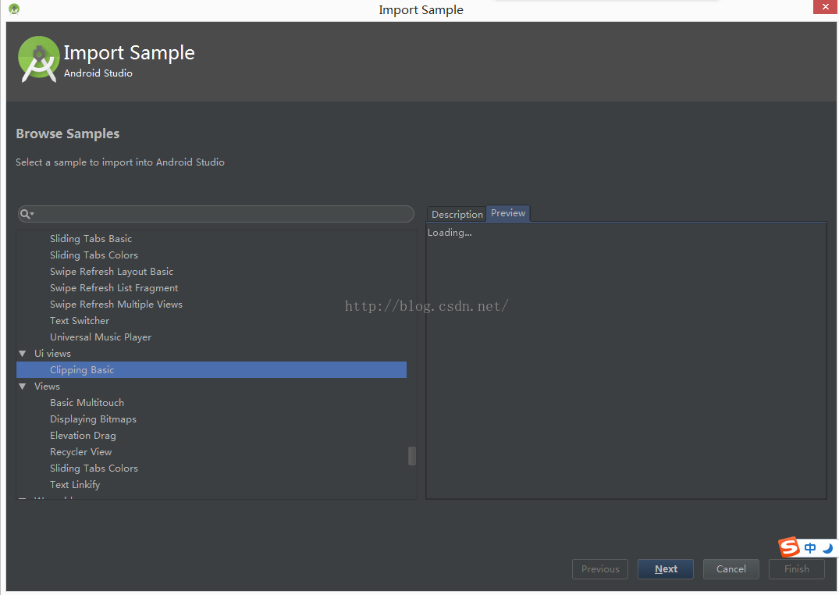Select Swipe Refresh Multiple Views sample
This screenshot has height=595, width=839.
tap(116, 305)
